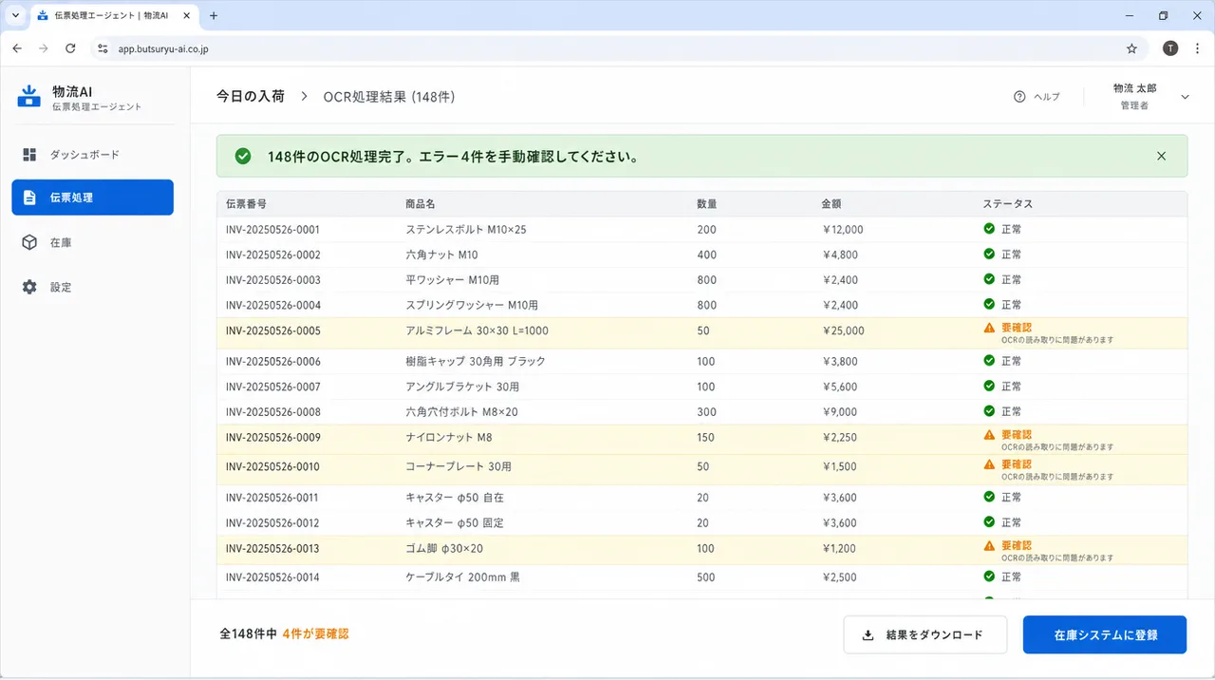Click the address bar URL field
Image resolution: width=1215 pixels, height=680 pixels.
(x=619, y=48)
